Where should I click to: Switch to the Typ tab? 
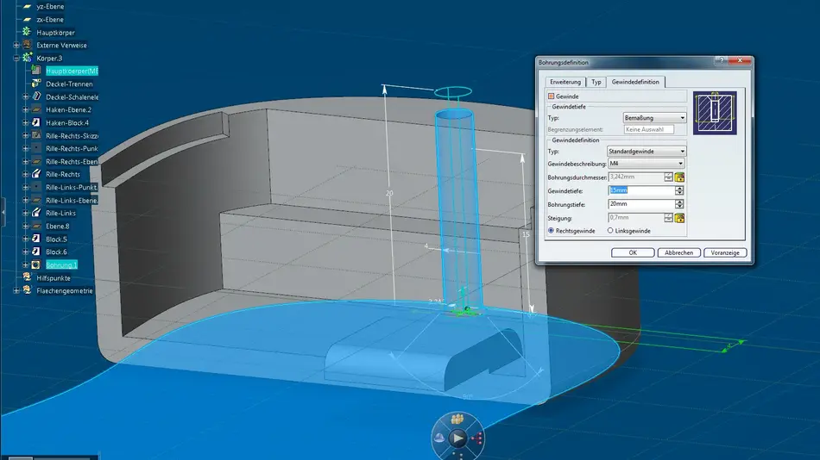[596, 82]
